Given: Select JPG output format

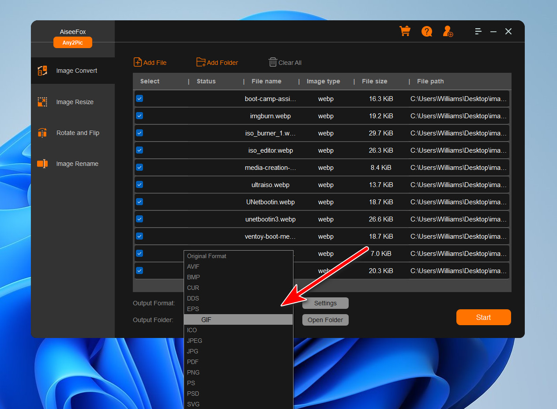Looking at the screenshot, I should (x=238, y=351).
